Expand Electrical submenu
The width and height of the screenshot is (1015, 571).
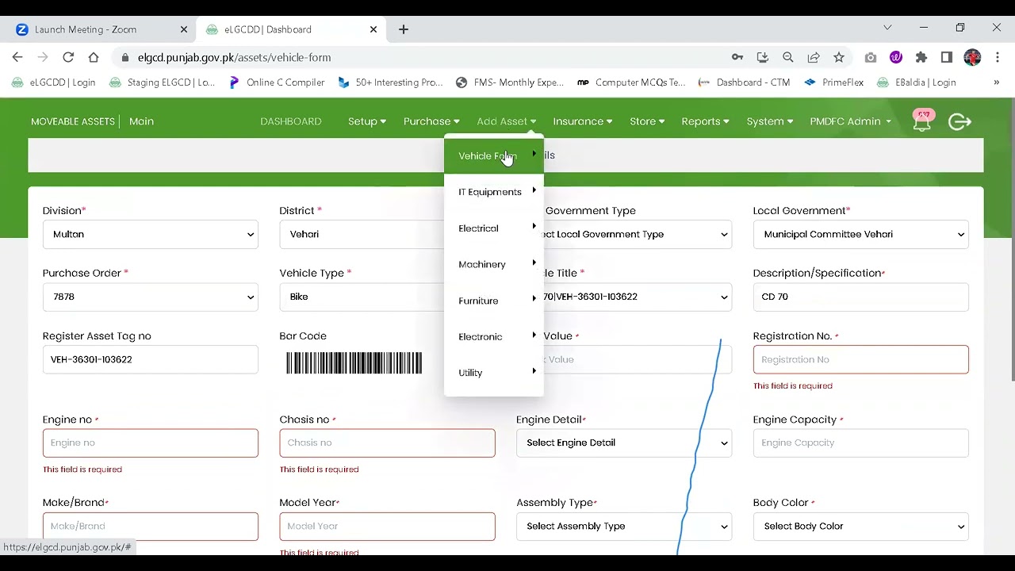pos(494,228)
